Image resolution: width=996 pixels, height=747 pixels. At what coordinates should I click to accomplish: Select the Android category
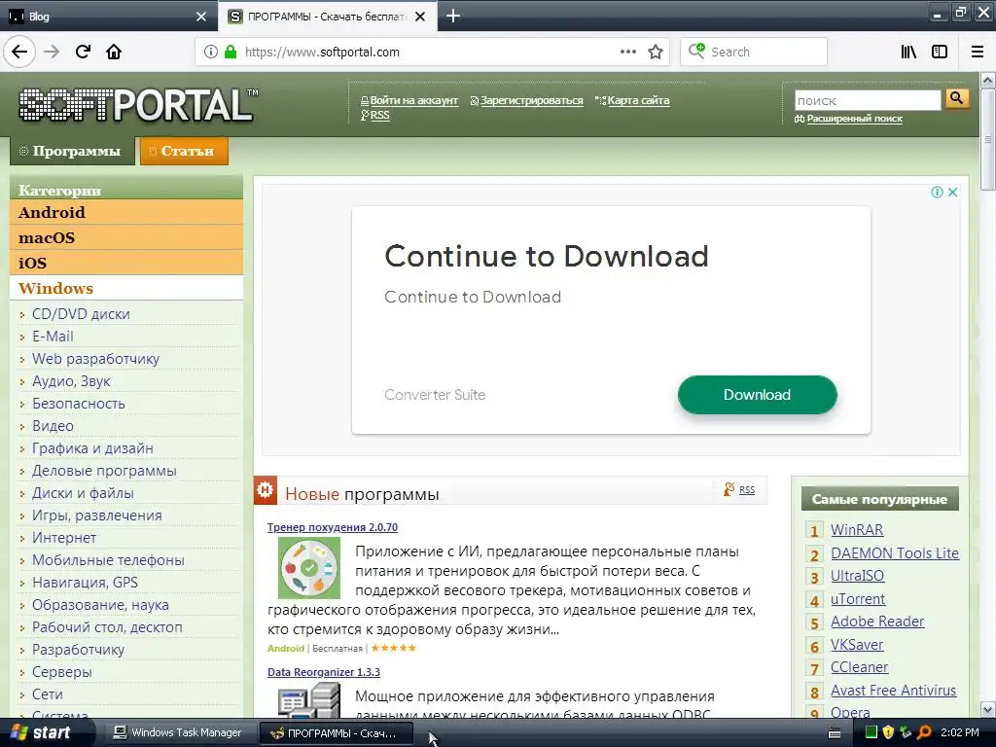[126, 212]
